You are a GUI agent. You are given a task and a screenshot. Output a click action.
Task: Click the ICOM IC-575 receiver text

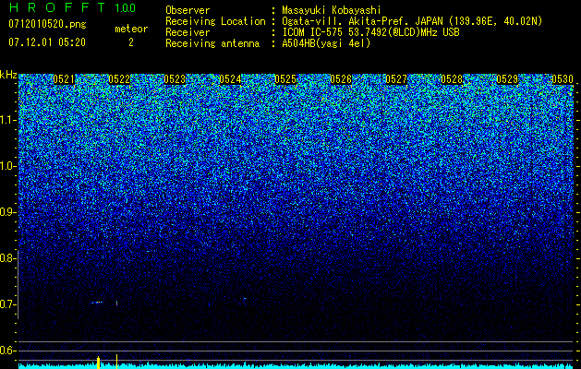370,32
